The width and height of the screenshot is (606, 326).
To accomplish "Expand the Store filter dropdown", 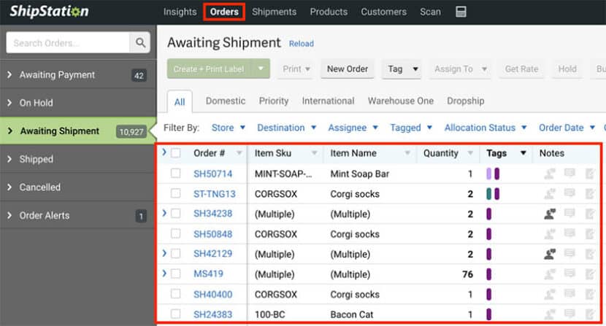I will [x=228, y=128].
